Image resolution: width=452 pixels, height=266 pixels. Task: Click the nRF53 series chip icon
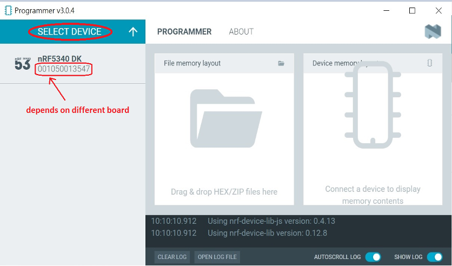(22, 64)
